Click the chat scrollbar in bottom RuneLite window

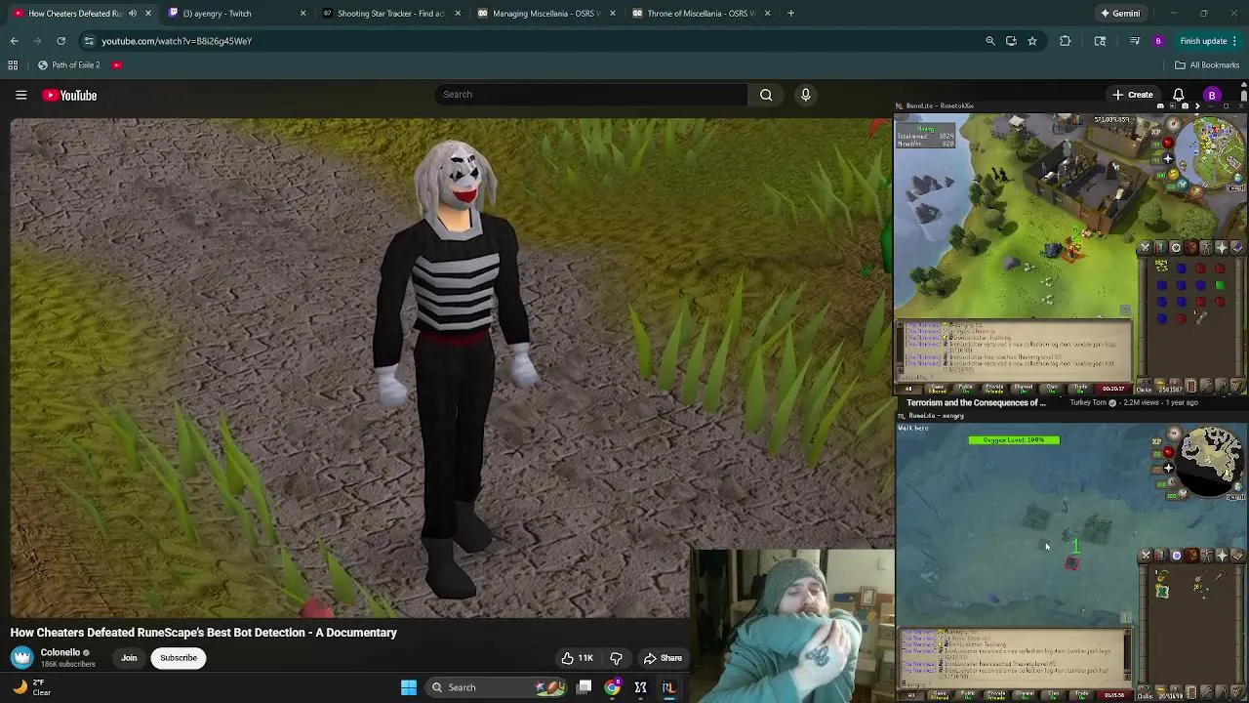(1126, 655)
